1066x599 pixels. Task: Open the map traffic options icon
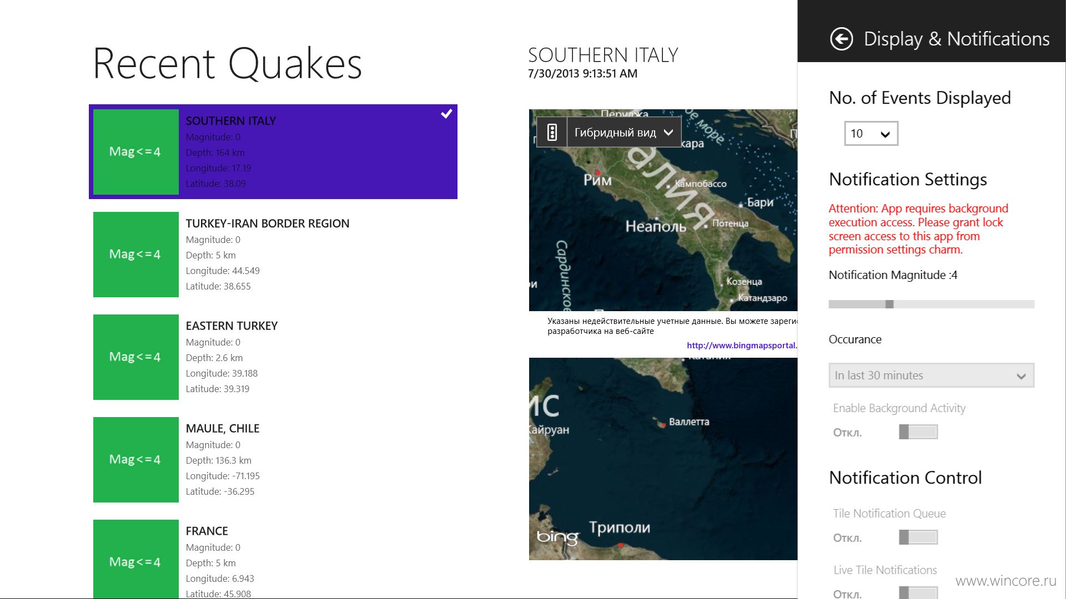pos(552,133)
